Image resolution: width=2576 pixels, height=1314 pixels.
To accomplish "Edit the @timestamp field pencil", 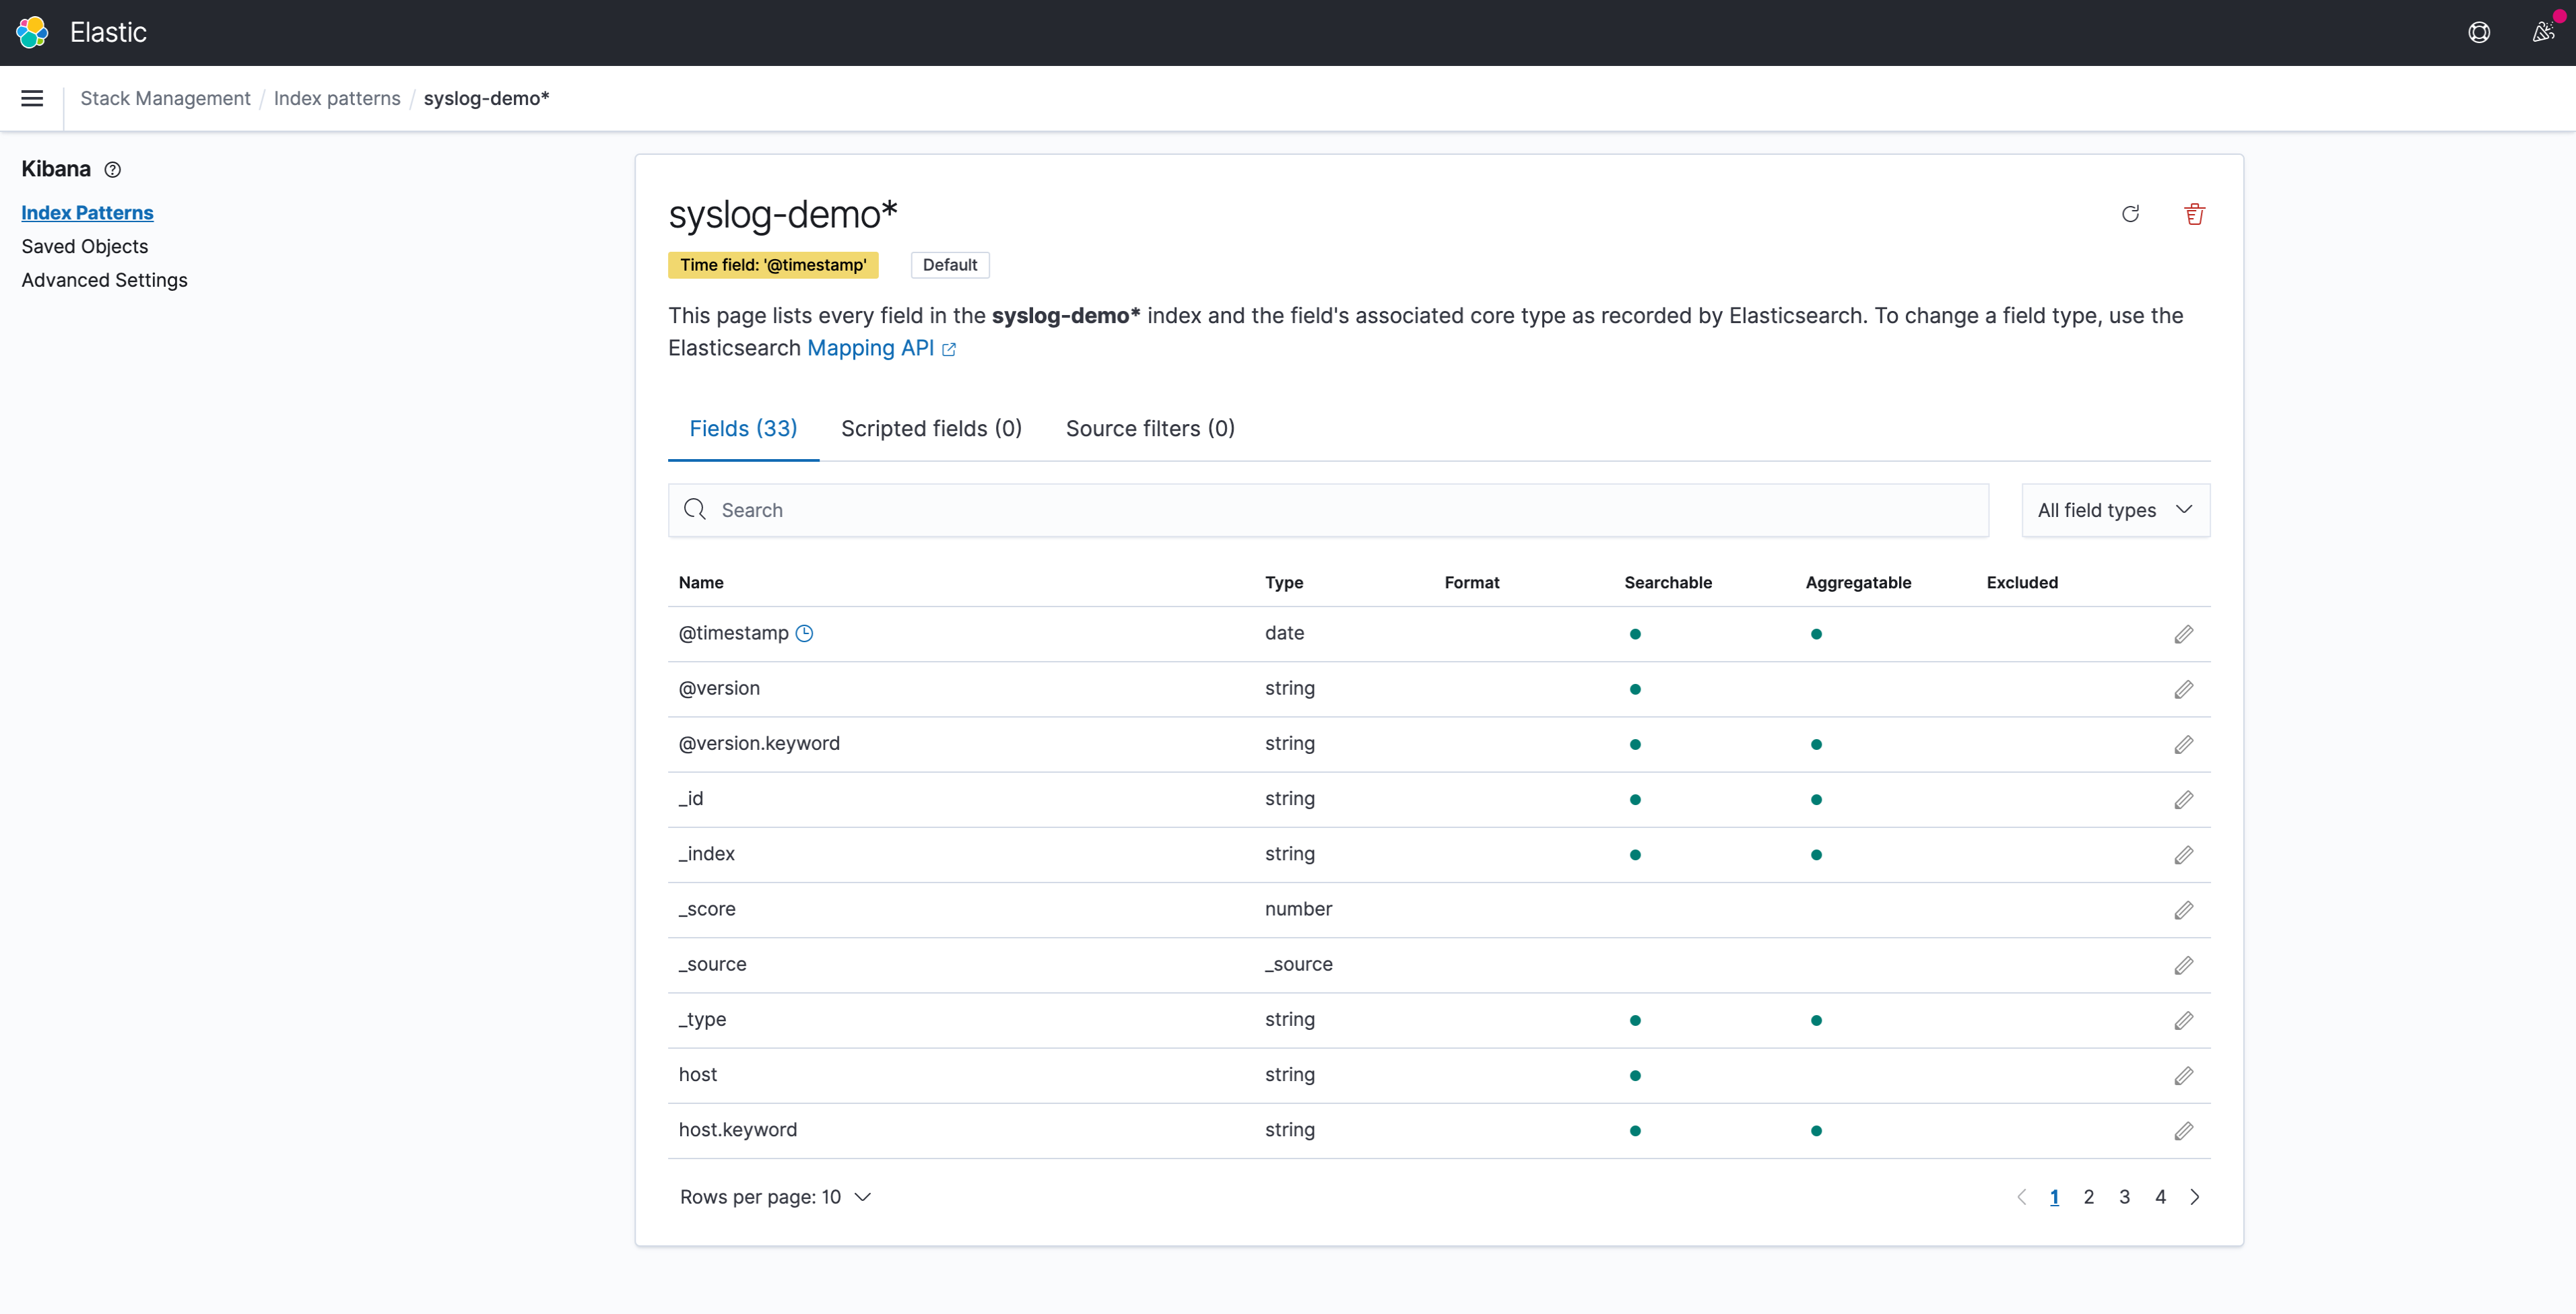I will pos(2183,635).
